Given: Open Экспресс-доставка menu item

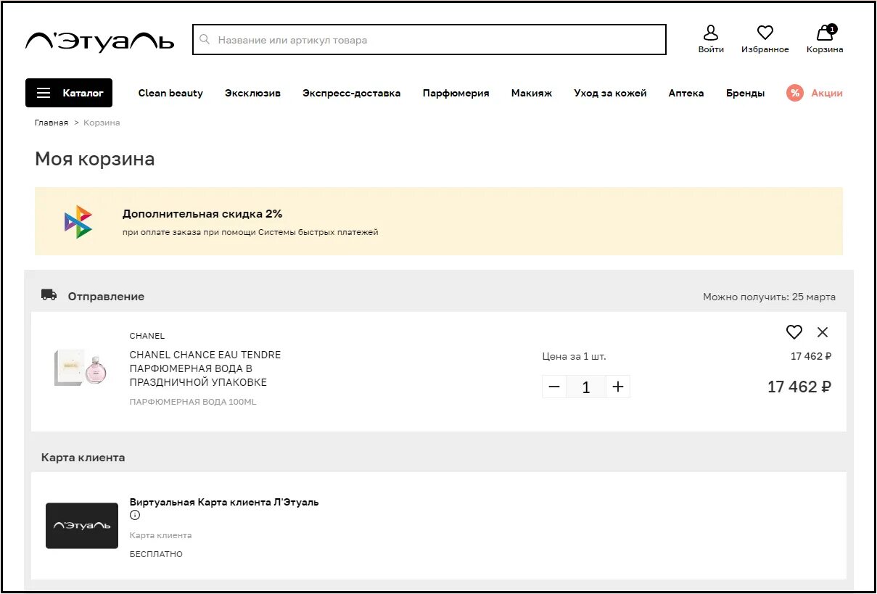Looking at the screenshot, I should coord(351,93).
